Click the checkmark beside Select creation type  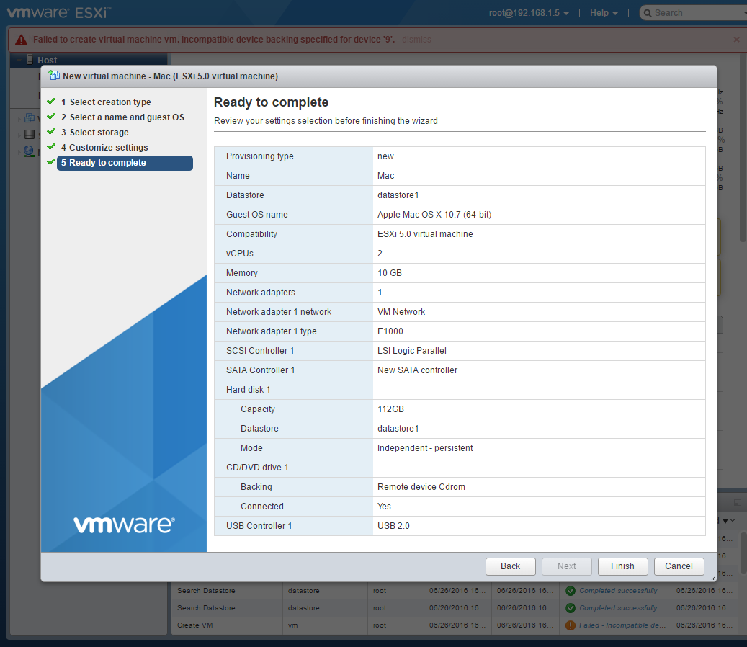point(51,102)
